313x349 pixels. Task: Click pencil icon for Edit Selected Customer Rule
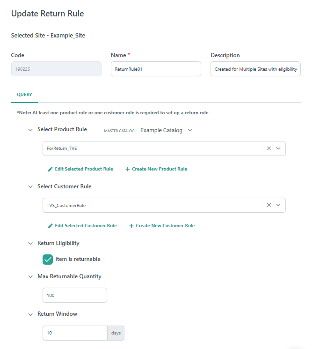50,226
